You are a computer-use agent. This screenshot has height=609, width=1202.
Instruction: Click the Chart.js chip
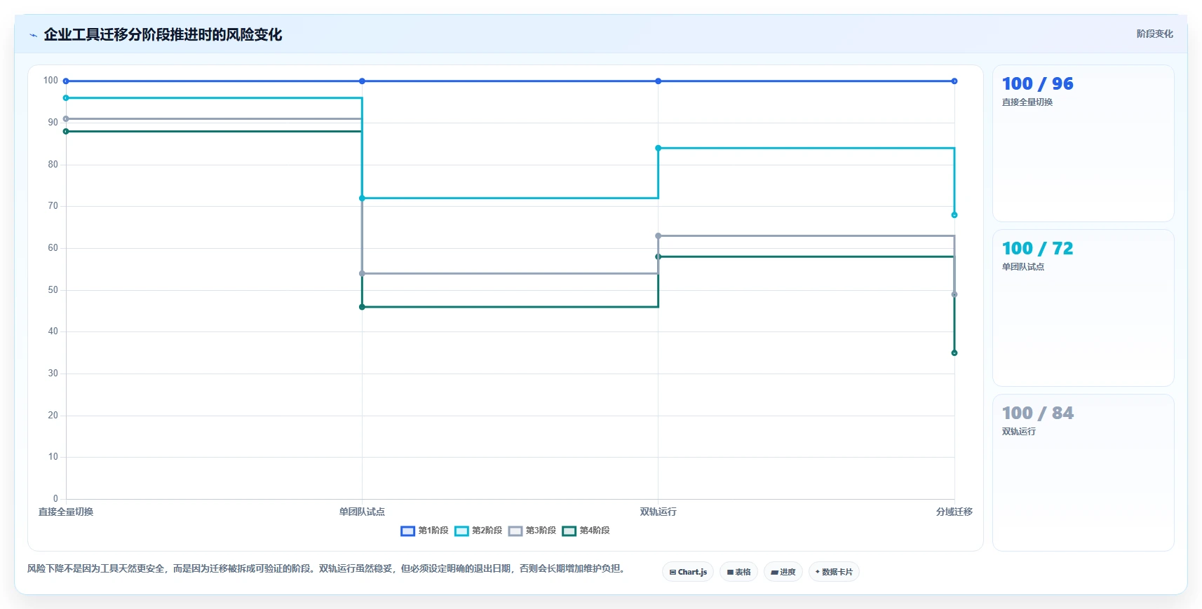(x=688, y=572)
